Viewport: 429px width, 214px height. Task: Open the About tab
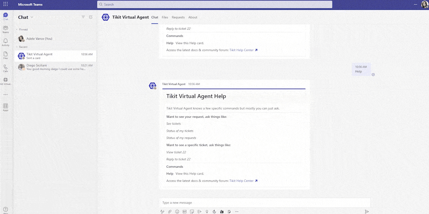tap(193, 17)
